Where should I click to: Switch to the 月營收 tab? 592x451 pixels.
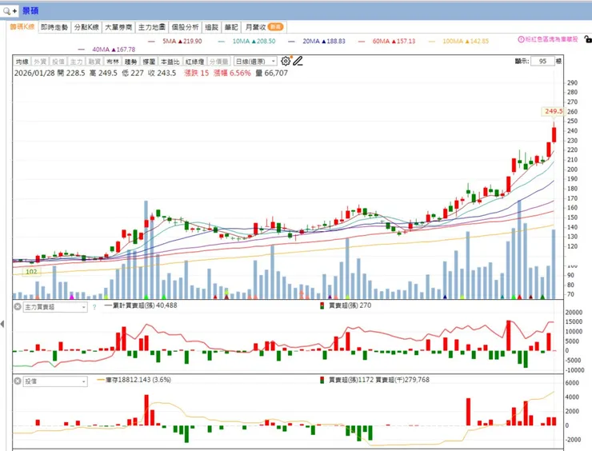264,27
